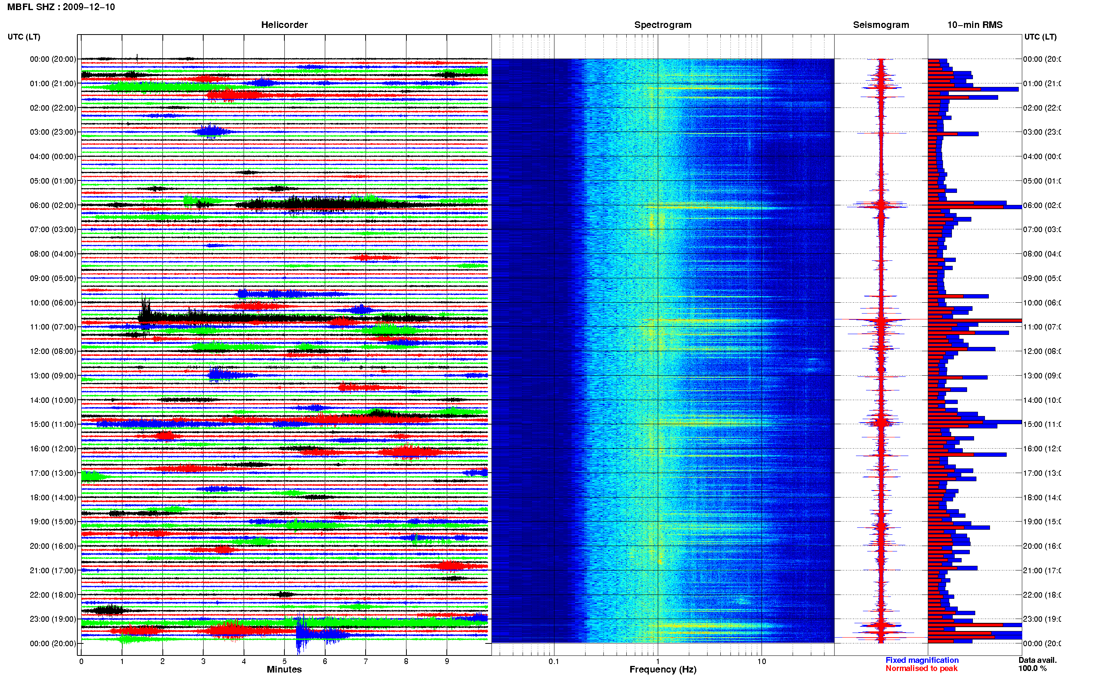Click the left '06:00 (02:00)' time label
Screen dimensions: 1105x690
(x=53, y=205)
